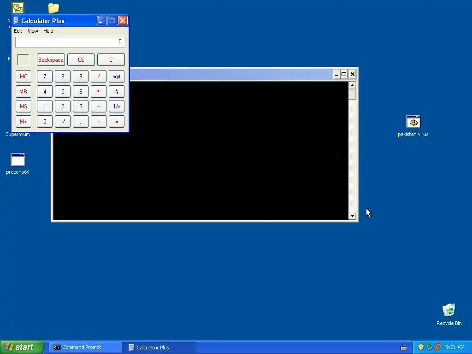Minimize the Calculator Plus window
472x354 pixels.
coord(101,20)
